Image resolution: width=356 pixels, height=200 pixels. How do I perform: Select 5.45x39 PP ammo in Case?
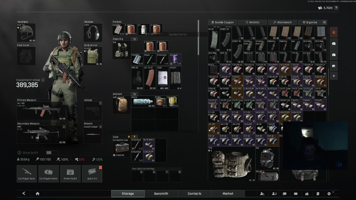tap(149, 156)
